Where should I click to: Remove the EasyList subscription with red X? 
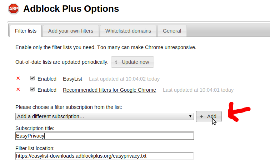[18, 78]
